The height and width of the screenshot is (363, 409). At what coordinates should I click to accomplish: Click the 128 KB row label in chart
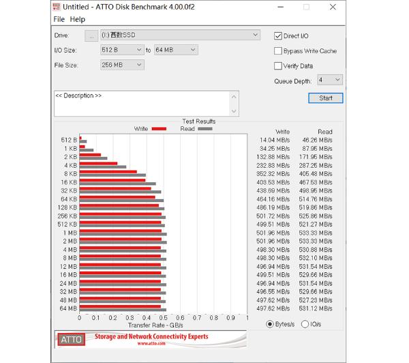(x=67, y=207)
